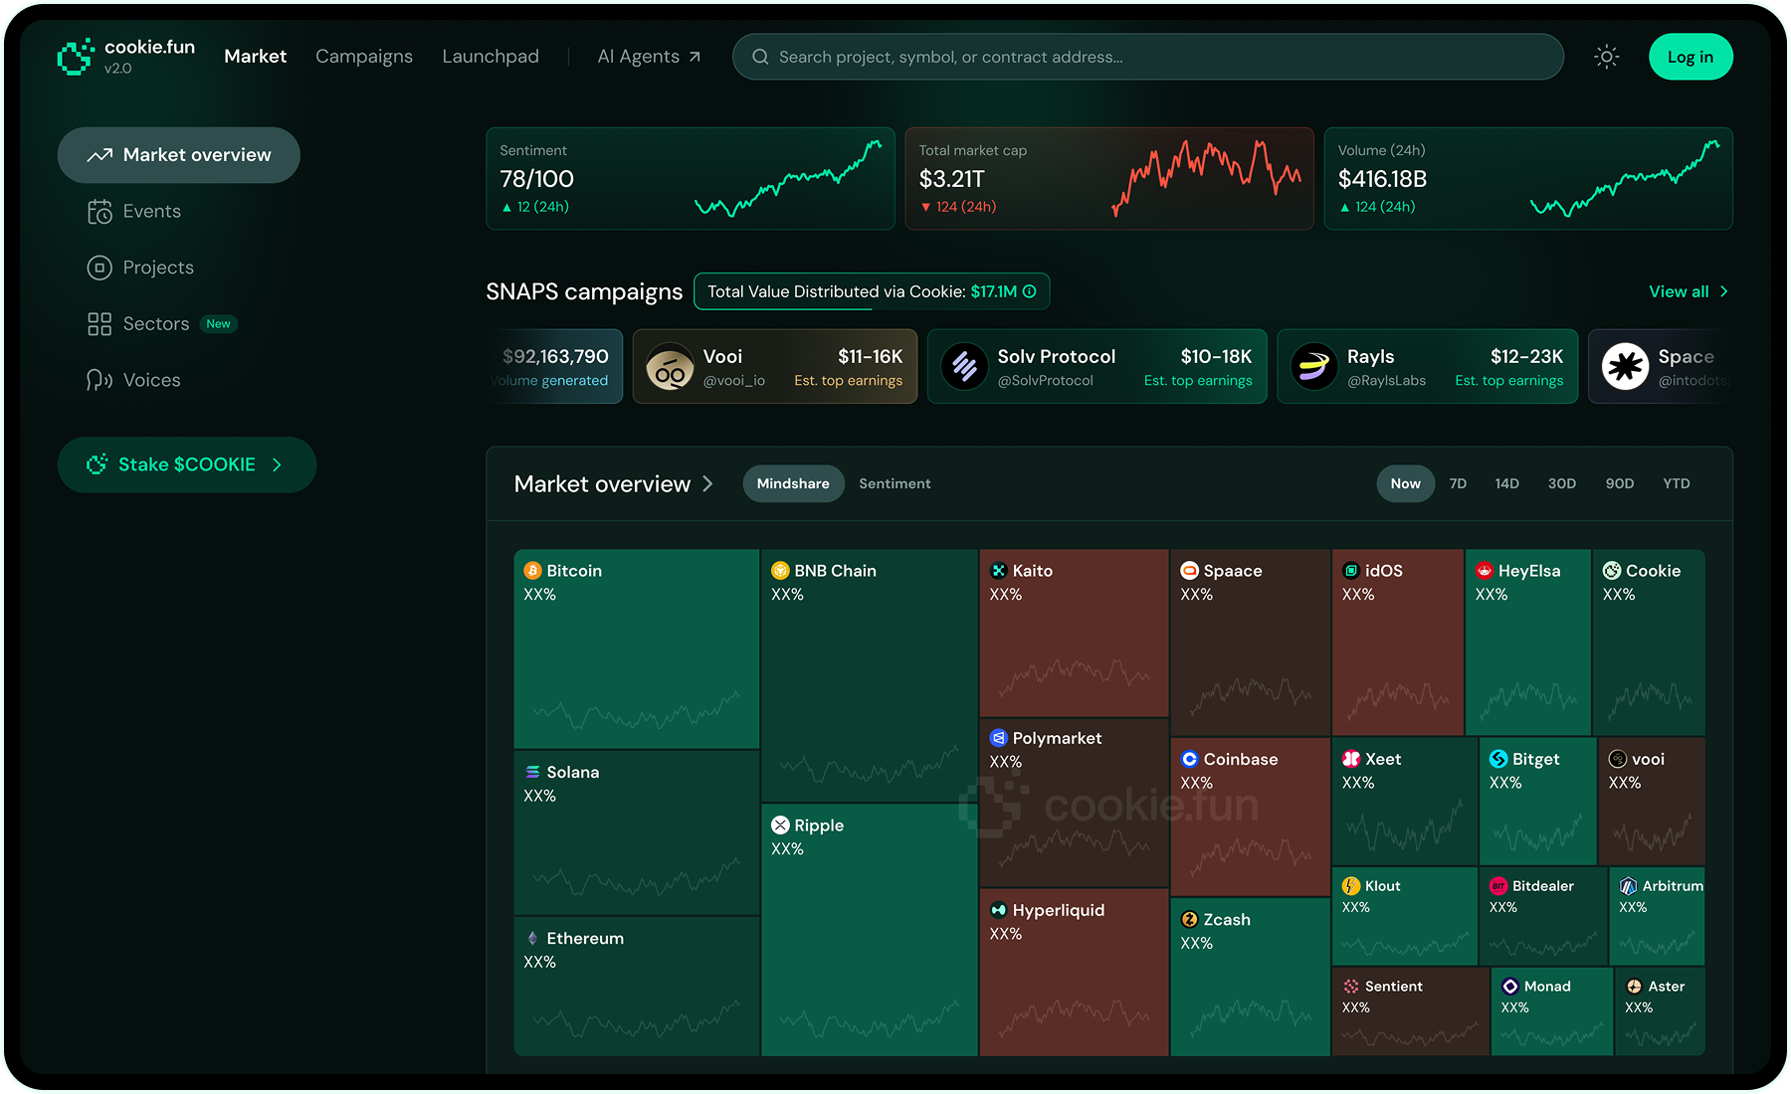Viewport: 1791px width, 1094px height.
Task: Click the Xeet icon in treemap
Action: [x=1350, y=759]
